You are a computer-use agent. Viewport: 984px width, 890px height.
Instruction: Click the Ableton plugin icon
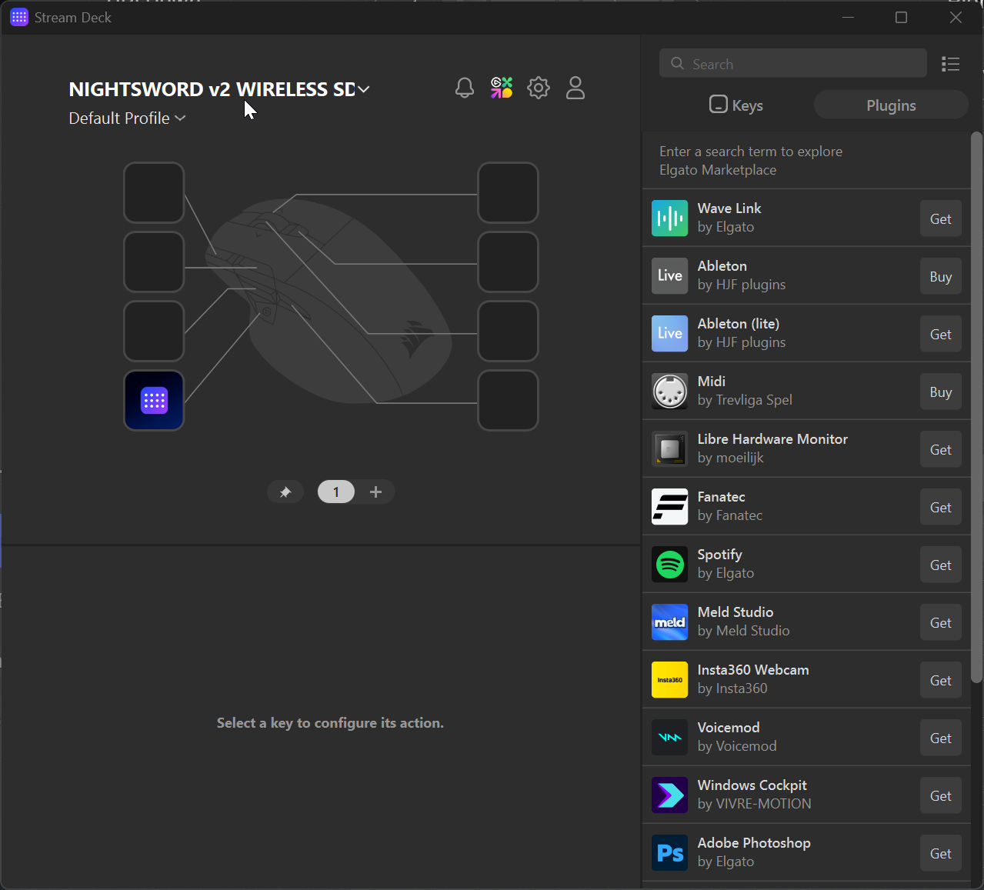pyautogui.click(x=670, y=276)
